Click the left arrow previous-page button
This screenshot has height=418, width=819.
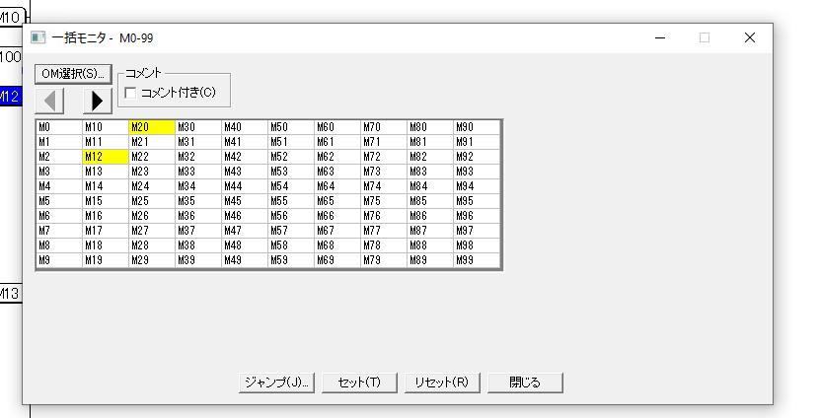point(49,101)
